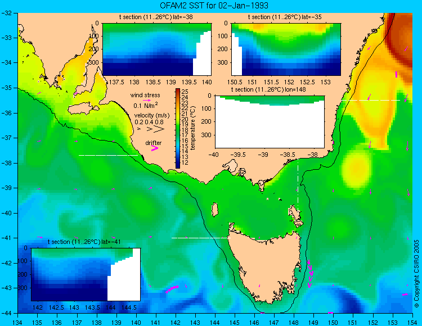Image resolution: width=422 pixels, height=326 pixels.
Task: Click the vertical temperature color bar
Action: [x=178, y=129]
